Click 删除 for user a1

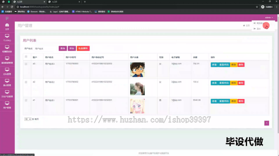[x=241, y=101]
